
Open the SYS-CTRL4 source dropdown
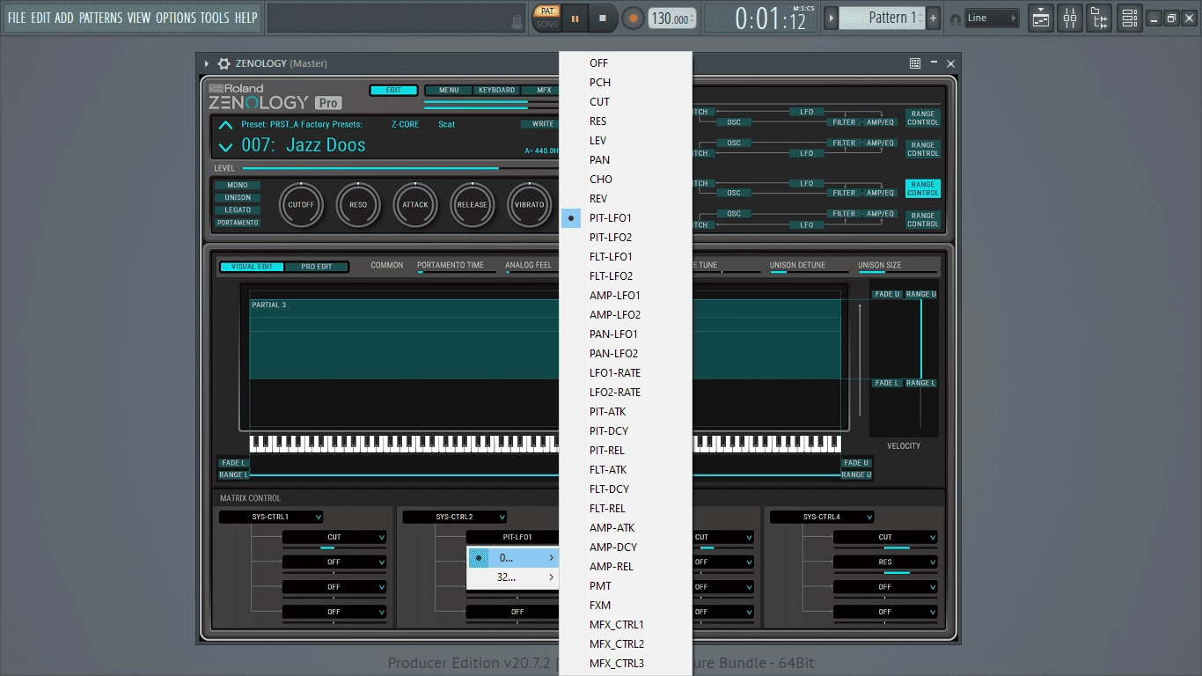(822, 517)
